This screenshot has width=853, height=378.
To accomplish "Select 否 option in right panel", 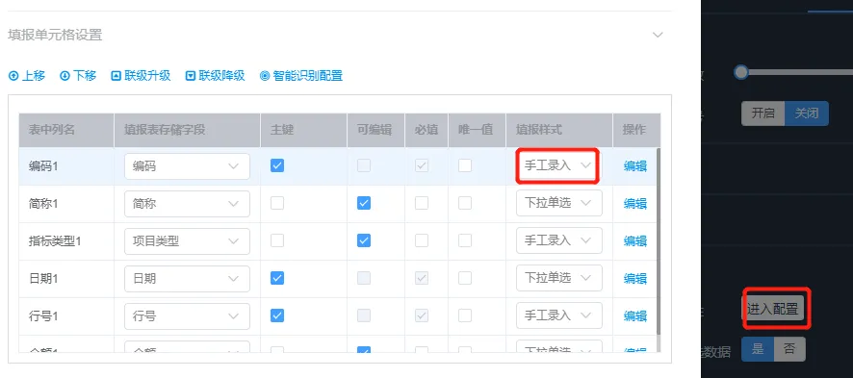I will tap(789, 349).
